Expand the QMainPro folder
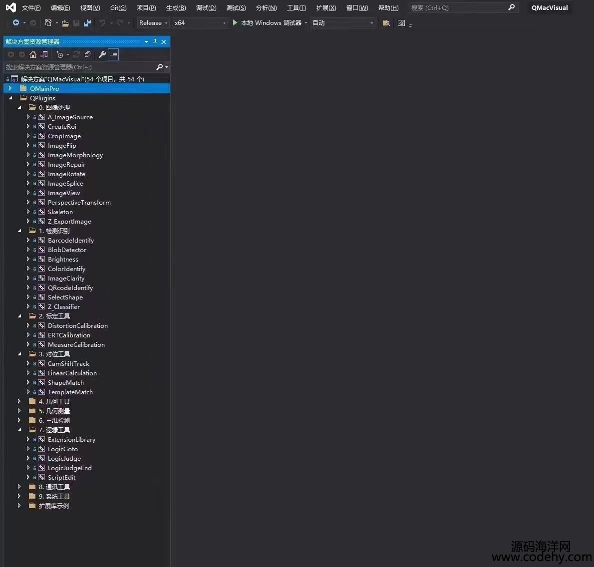Image resolution: width=594 pixels, height=567 pixels. 10,88
